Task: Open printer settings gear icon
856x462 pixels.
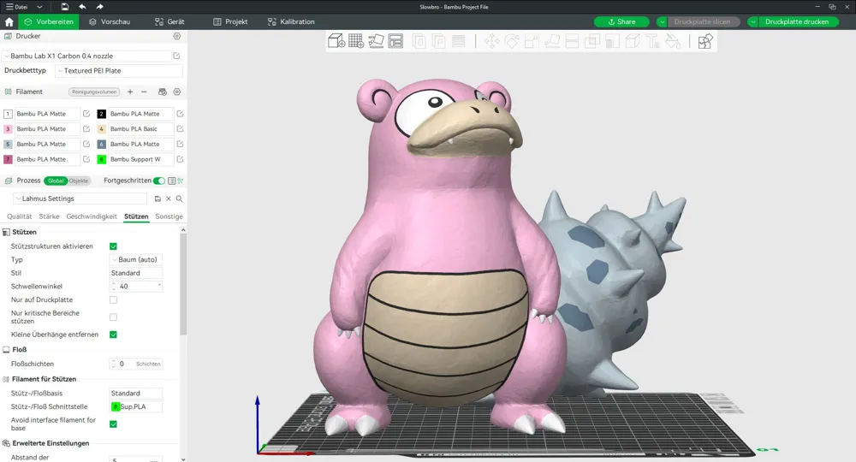Action: (177, 36)
